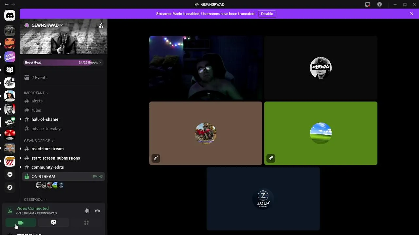Open the red mushroom server icon

coord(10,135)
